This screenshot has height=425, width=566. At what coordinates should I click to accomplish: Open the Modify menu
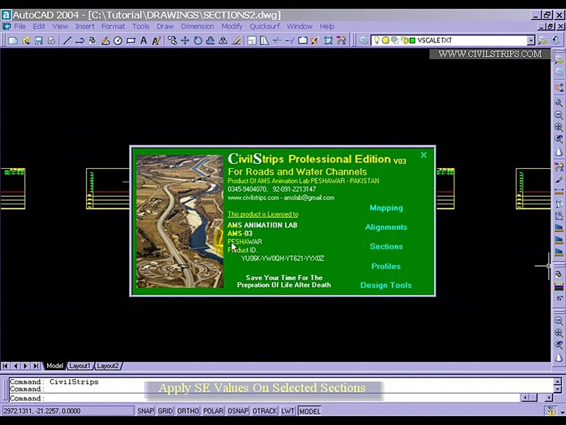[232, 27]
